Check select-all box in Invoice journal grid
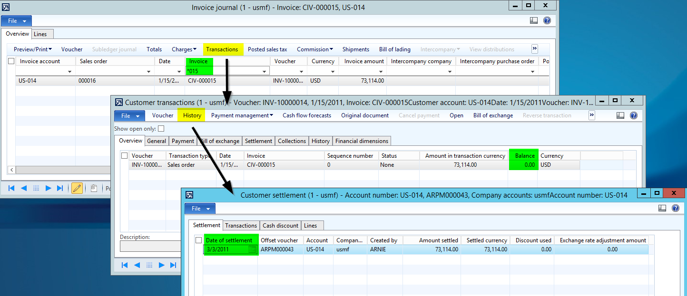Image resolution: width=687 pixels, height=296 pixels. (x=11, y=61)
